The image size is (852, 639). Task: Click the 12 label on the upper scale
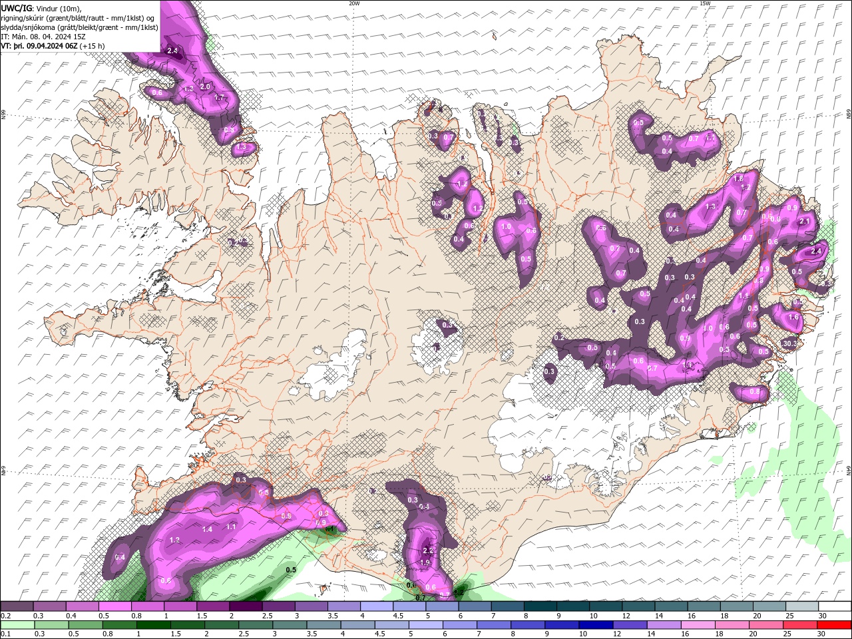point(626,616)
